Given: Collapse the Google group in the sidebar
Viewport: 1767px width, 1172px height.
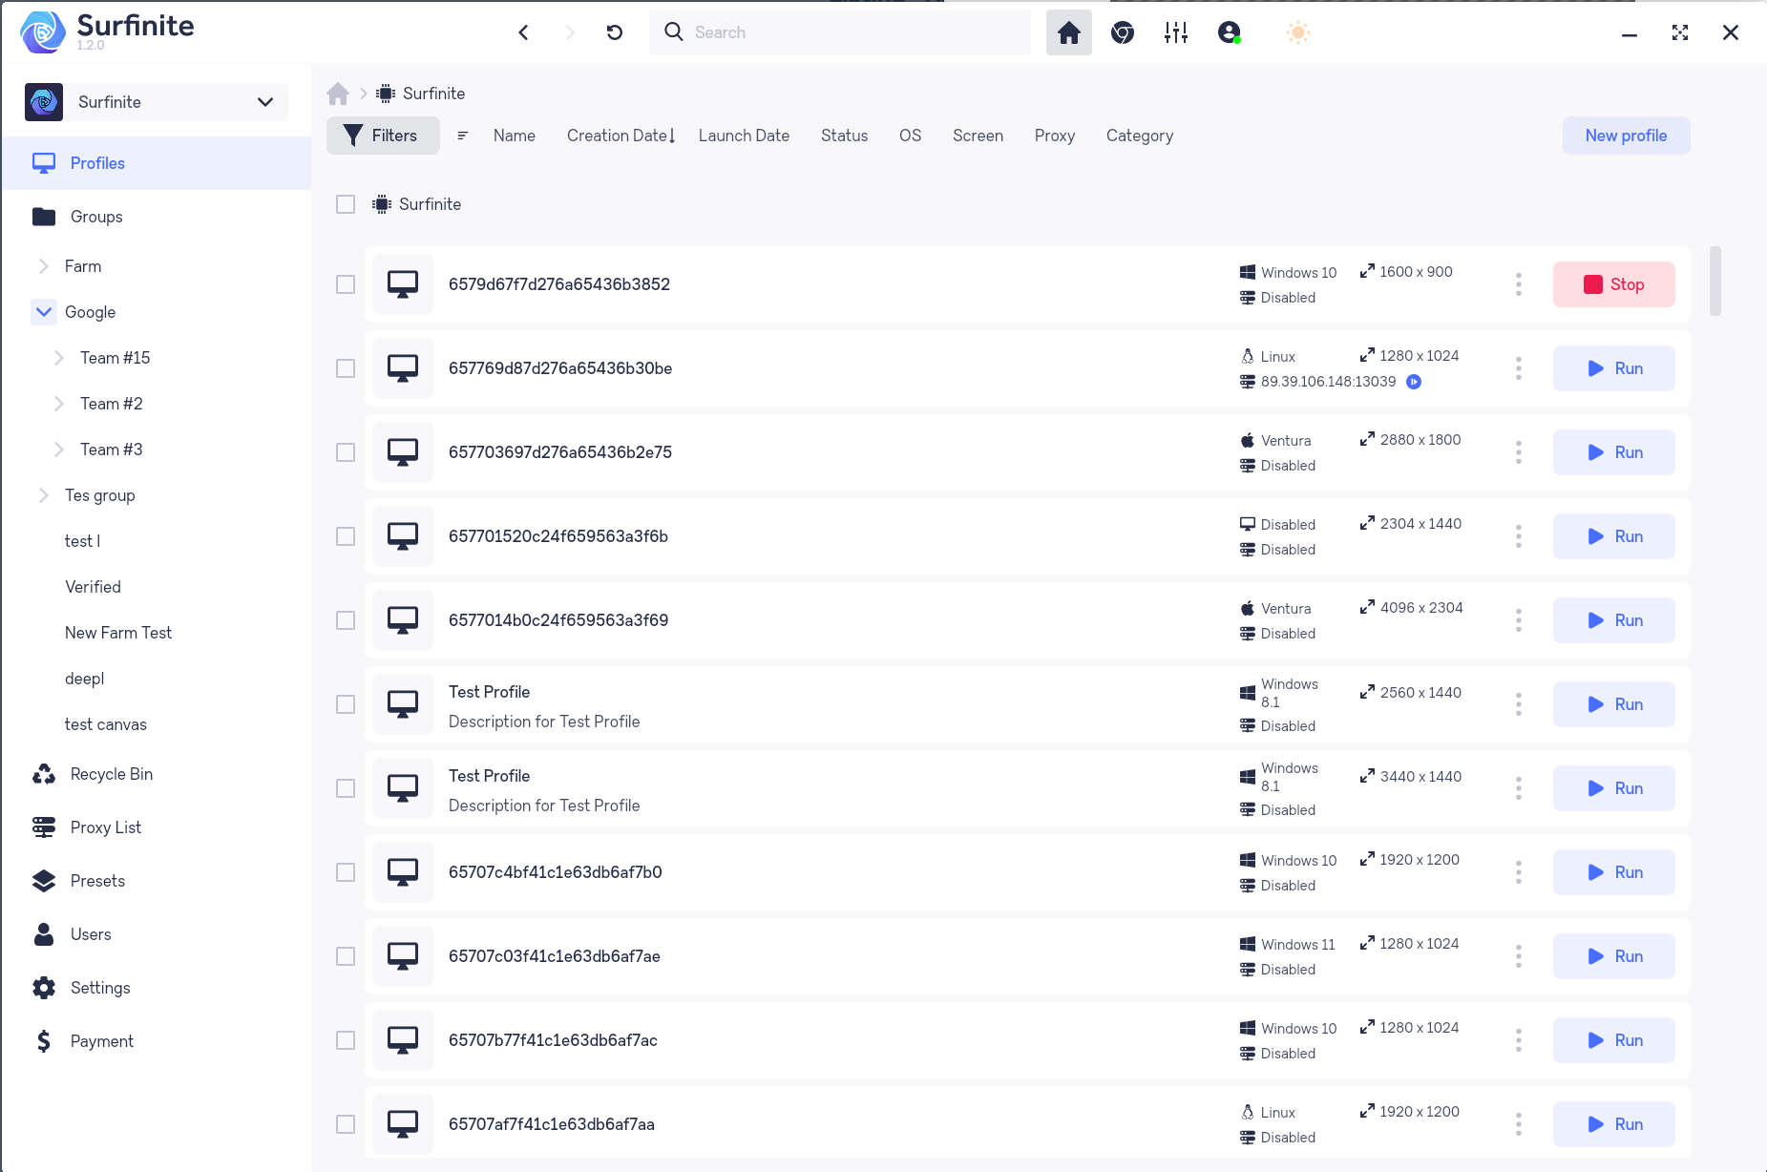Looking at the screenshot, I should click(x=43, y=311).
